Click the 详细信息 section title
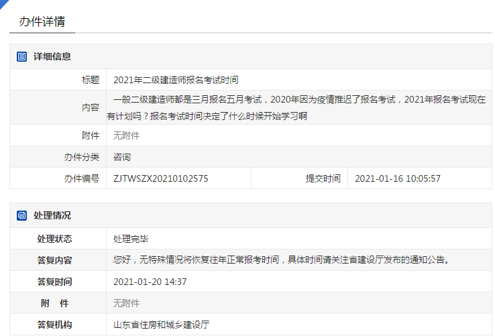495x336 pixels. click(x=52, y=57)
